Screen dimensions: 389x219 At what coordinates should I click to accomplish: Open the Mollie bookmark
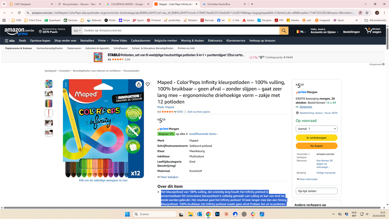[x=110, y=20]
